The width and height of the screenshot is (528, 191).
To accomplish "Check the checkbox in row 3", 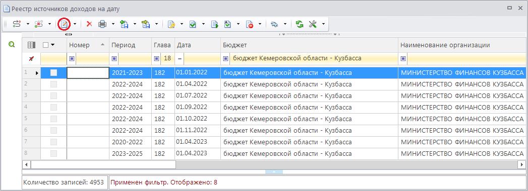I will pos(53,96).
